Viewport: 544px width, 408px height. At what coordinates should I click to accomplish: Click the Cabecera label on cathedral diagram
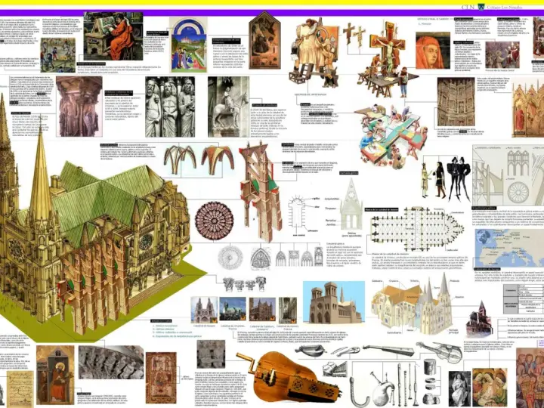tap(377, 280)
